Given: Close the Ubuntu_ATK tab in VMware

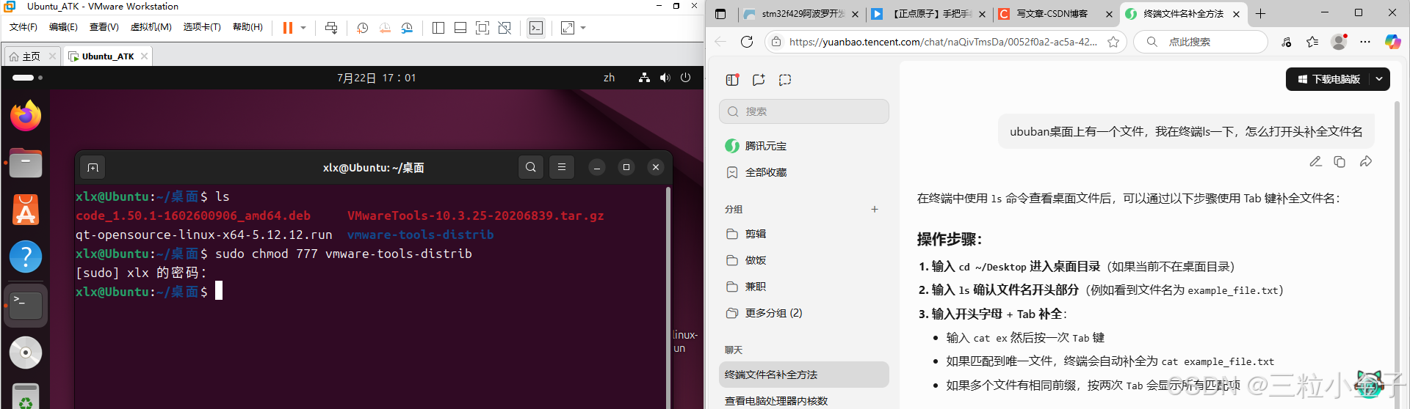Looking at the screenshot, I should click(x=145, y=56).
